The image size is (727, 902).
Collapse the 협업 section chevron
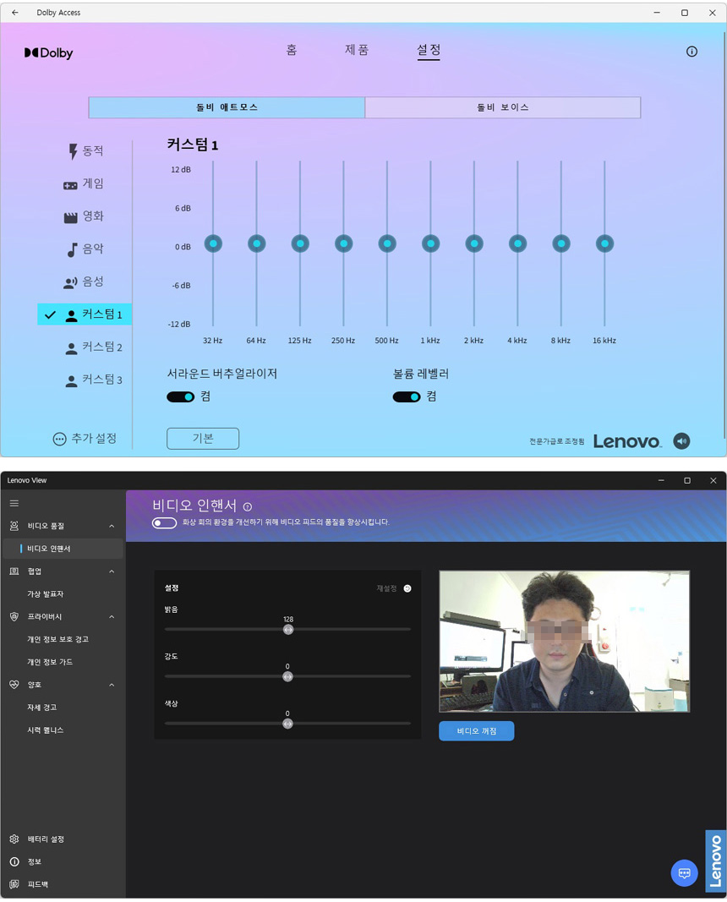(x=112, y=571)
